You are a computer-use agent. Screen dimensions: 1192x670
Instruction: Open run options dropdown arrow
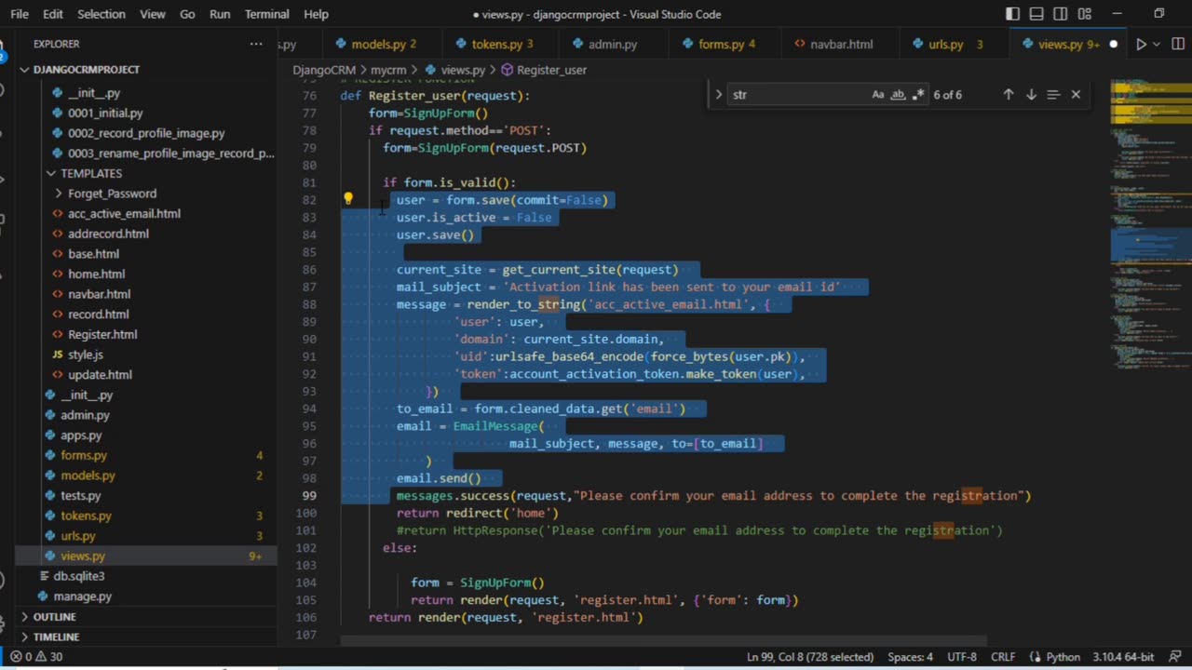(x=1158, y=44)
